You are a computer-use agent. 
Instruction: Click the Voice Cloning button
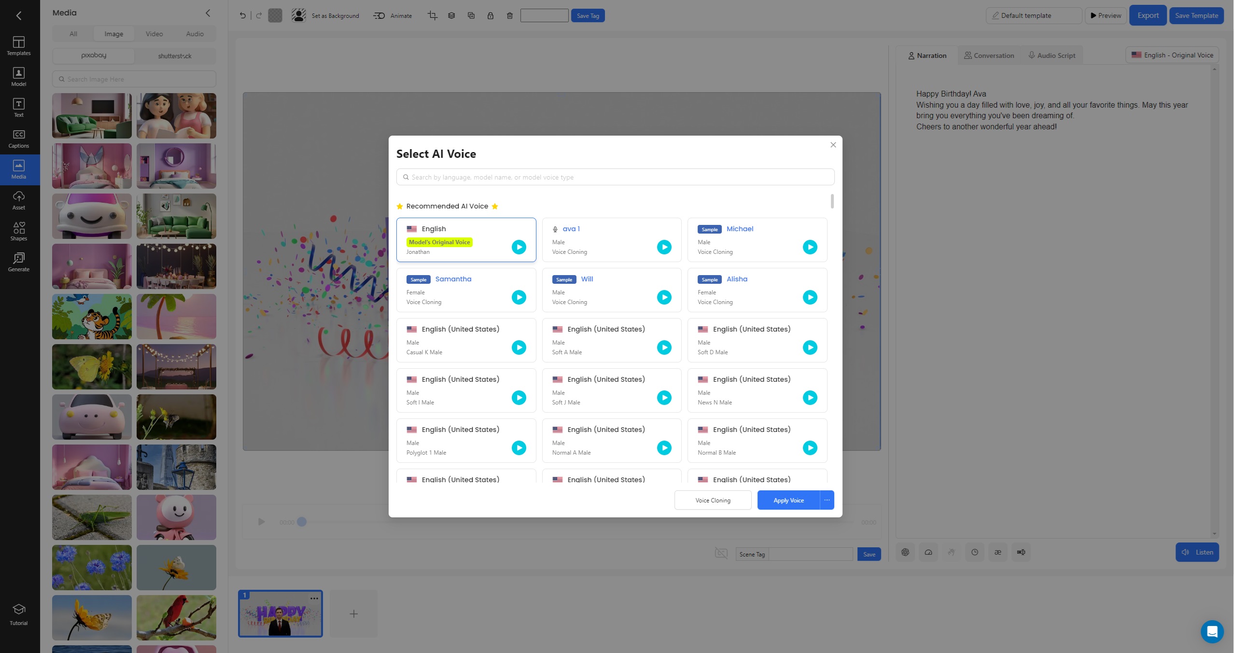pos(712,500)
